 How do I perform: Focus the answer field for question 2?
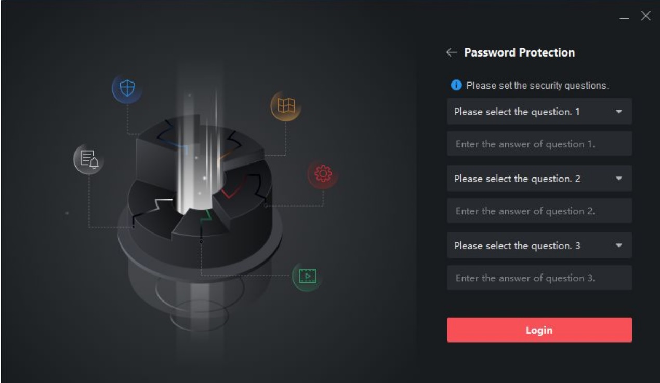point(539,211)
